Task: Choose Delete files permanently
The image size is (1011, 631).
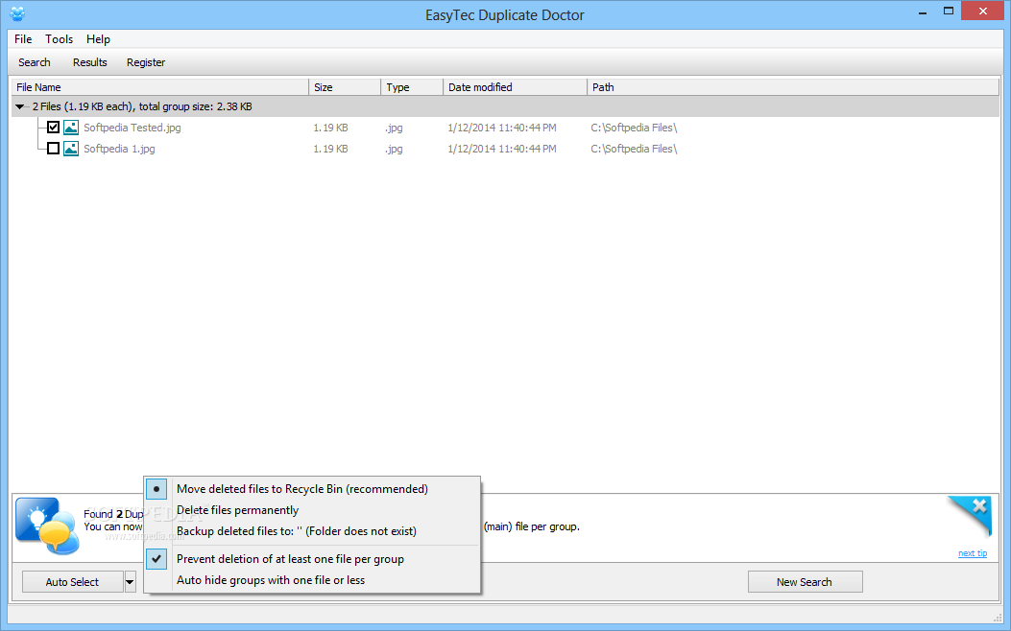Action: tap(312, 510)
